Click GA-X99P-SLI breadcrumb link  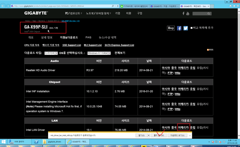70,21
